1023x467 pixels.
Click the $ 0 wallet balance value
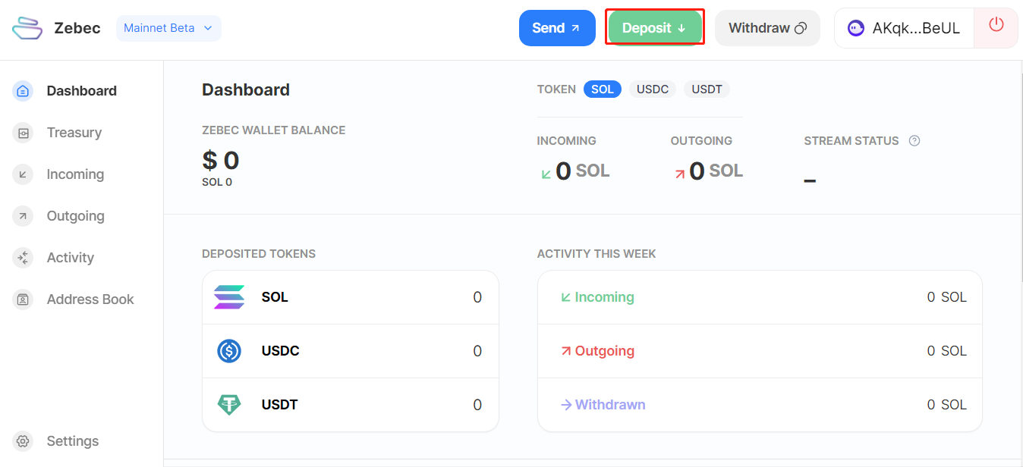coord(221,160)
